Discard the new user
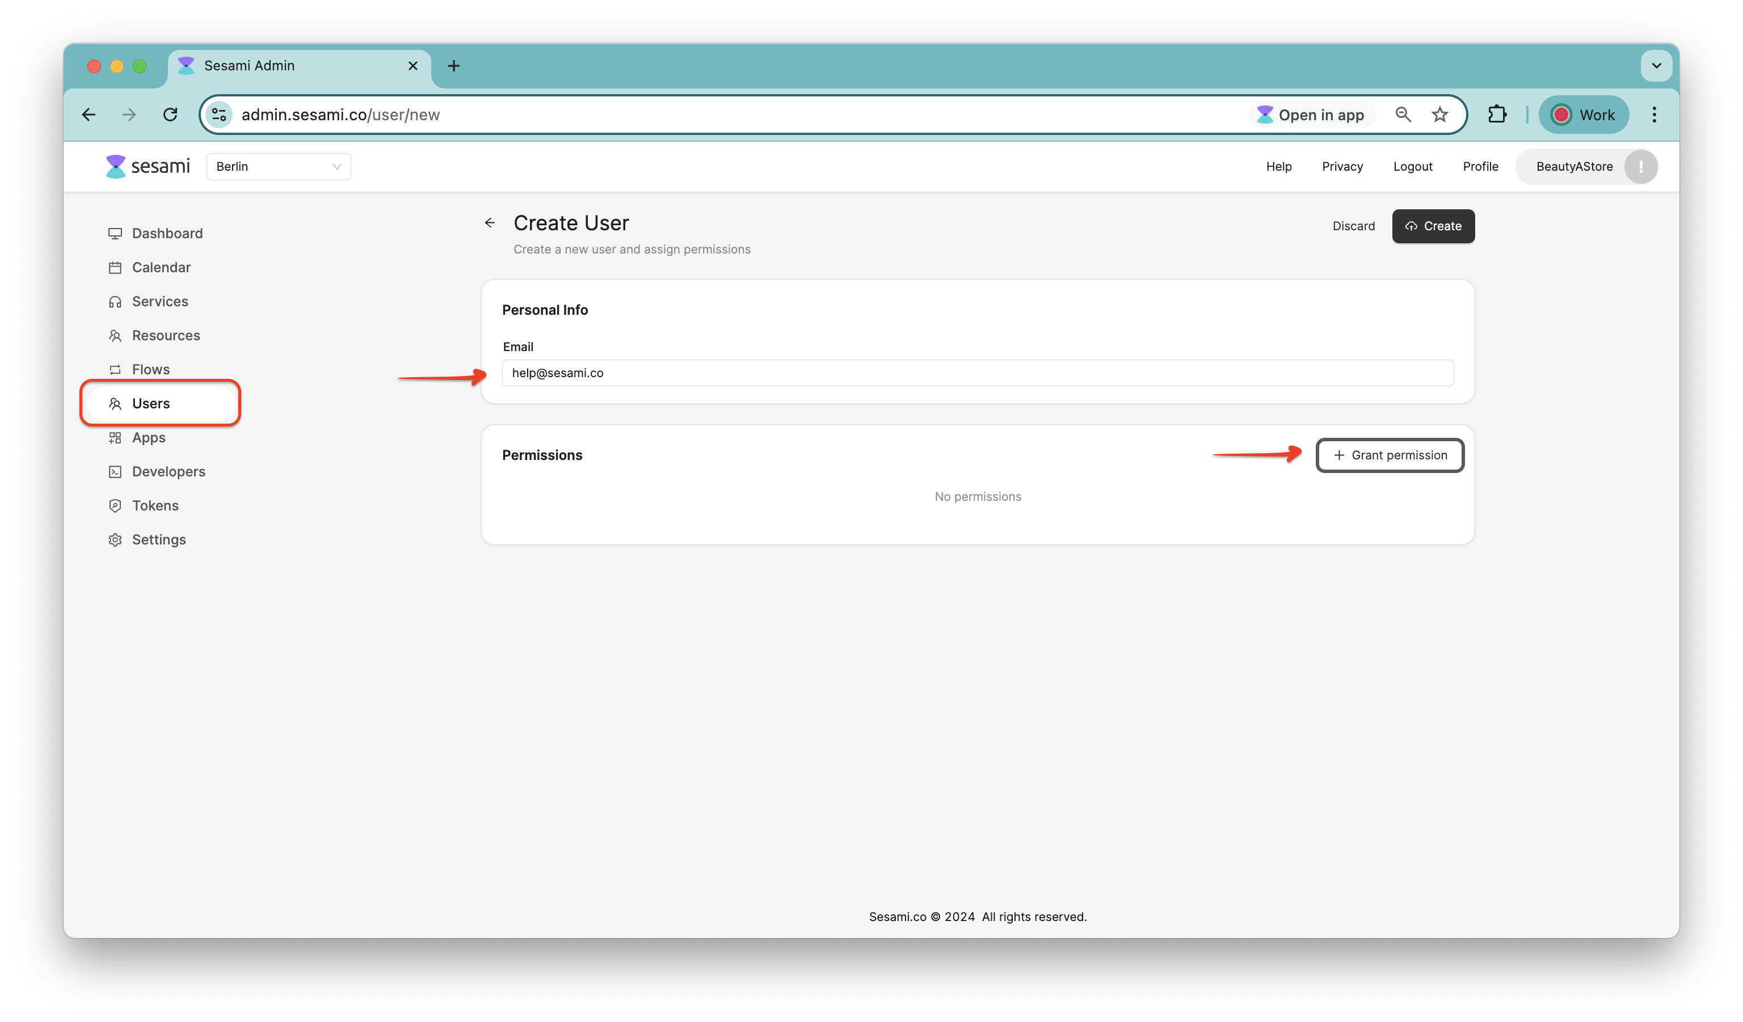This screenshot has height=1022, width=1743. pyautogui.click(x=1354, y=226)
